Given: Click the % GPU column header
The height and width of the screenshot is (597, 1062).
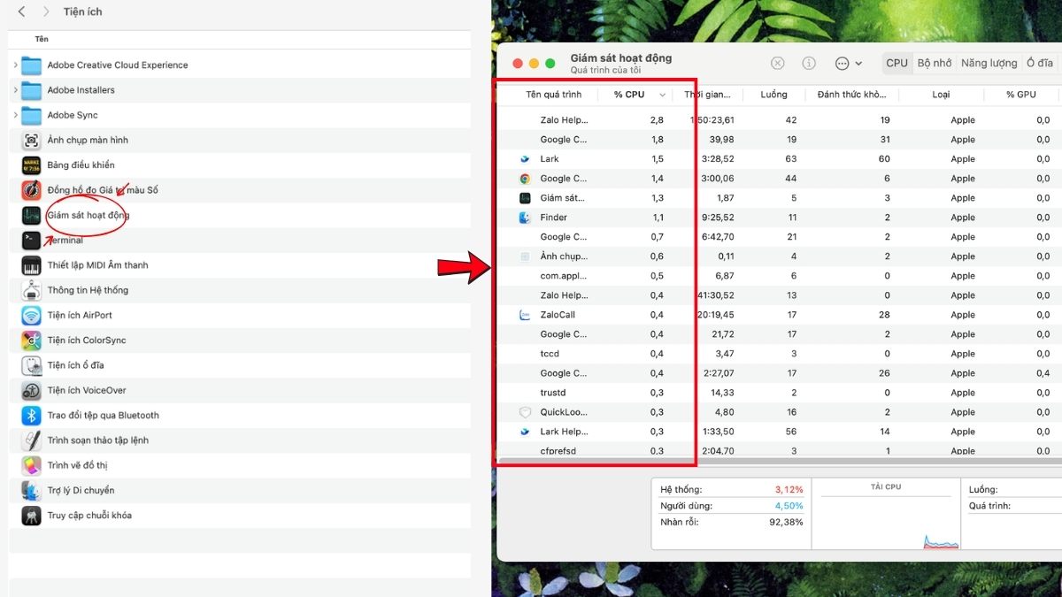Looking at the screenshot, I should tap(1021, 95).
